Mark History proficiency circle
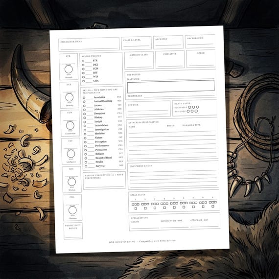Image resolution: width=279 pixels, height=279 pixels. coord(85,118)
